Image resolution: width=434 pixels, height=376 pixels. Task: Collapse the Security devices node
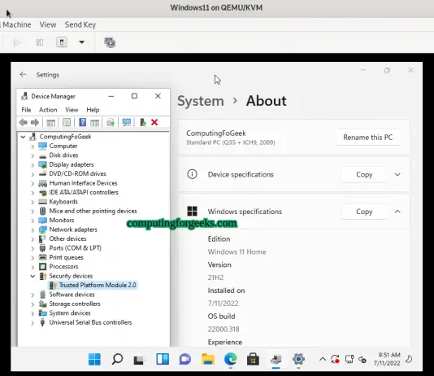(33, 276)
